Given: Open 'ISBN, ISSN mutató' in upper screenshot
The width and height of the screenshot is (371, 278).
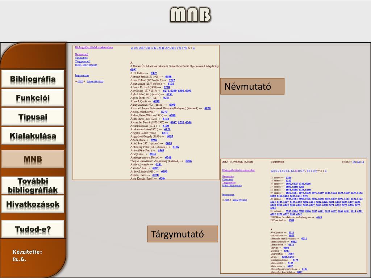Looking at the screenshot, I should [x=86, y=65].
